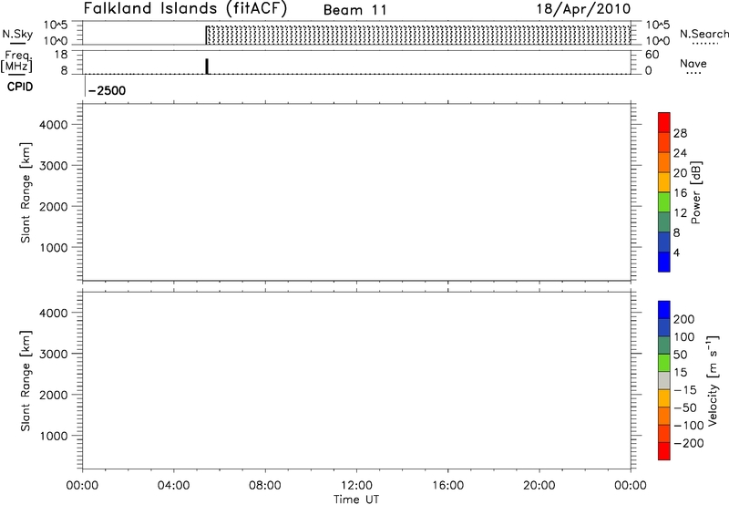Click the bright blue bottom Power swatch
This screenshot has width=729, height=505.
point(664,262)
